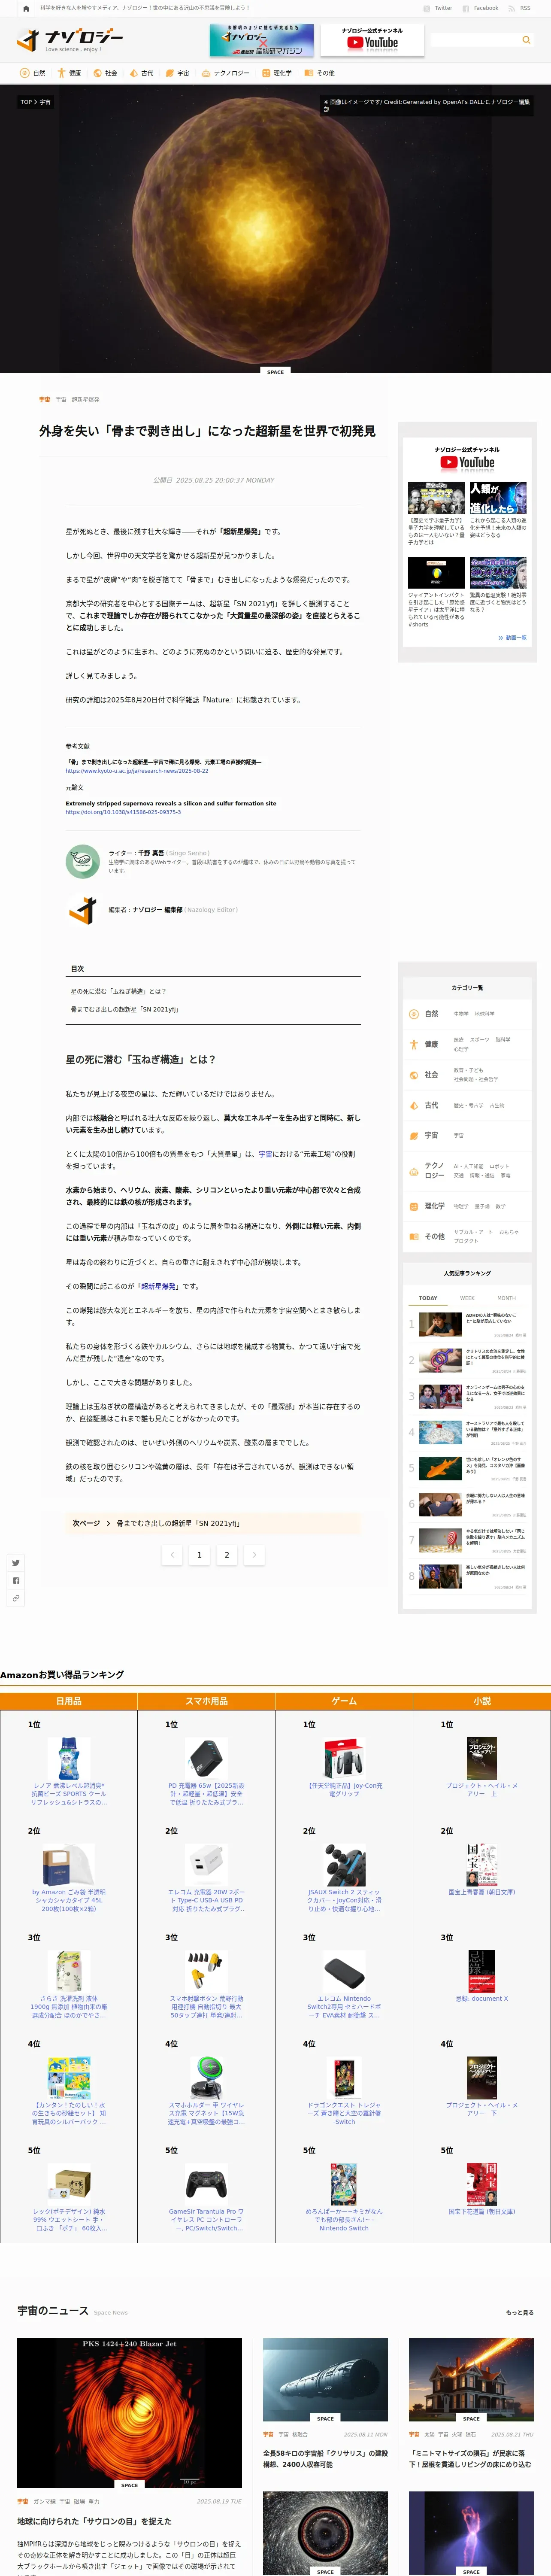Click the その他 book icon in category list
551x2576 pixels.
(414, 1236)
